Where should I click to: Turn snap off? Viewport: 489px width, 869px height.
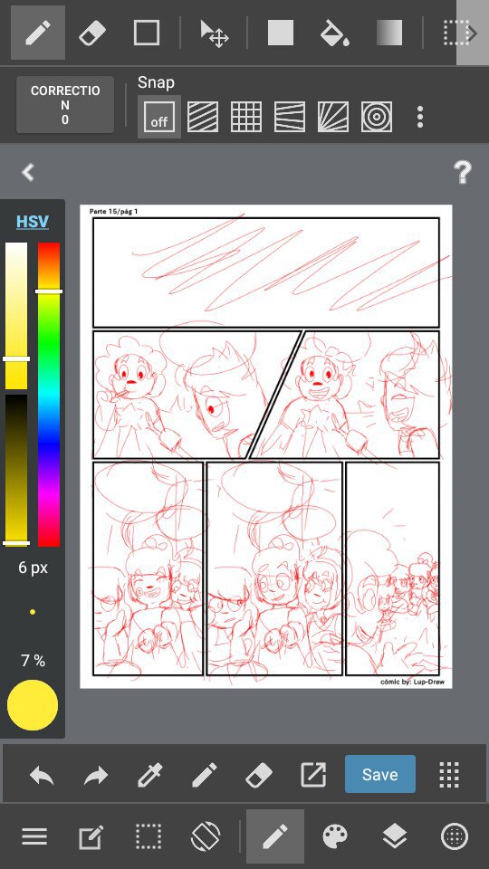click(159, 117)
